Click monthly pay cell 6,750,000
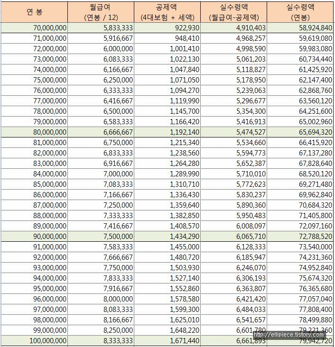Viewport: 335px width, 347px height. point(101,143)
